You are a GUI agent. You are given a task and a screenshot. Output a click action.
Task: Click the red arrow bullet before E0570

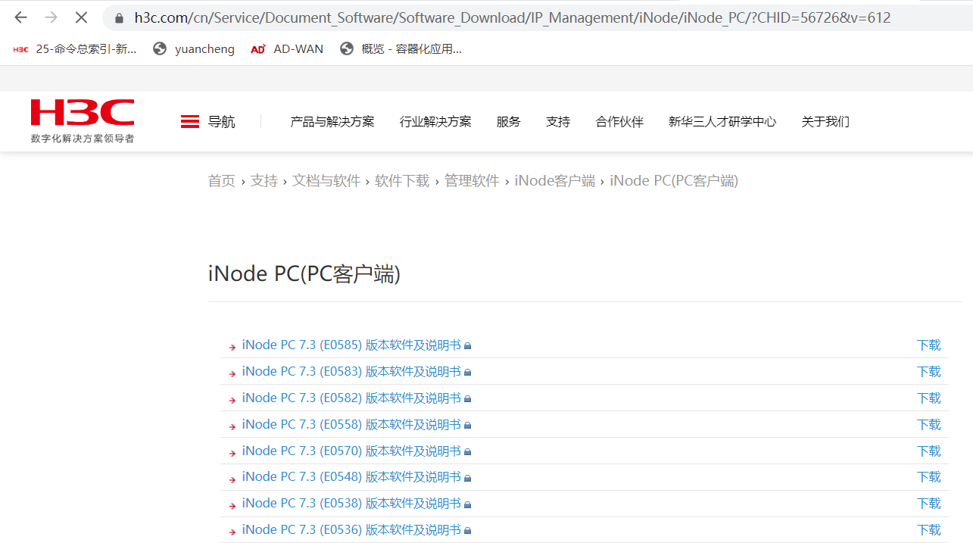(x=232, y=453)
